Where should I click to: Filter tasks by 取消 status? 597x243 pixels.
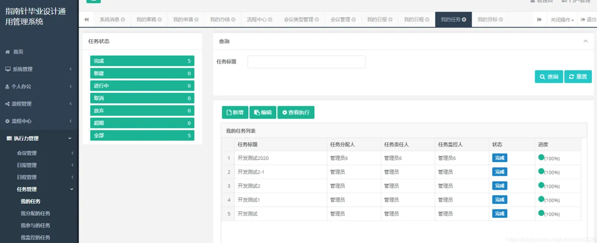(142, 98)
